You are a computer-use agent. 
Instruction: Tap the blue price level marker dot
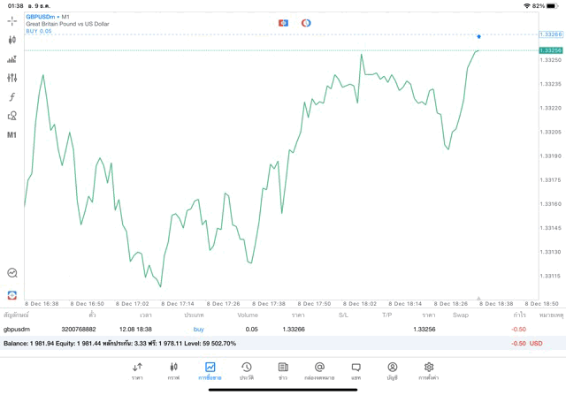[478, 36]
